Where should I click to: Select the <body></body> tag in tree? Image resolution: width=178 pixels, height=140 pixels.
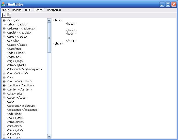pos(17,73)
